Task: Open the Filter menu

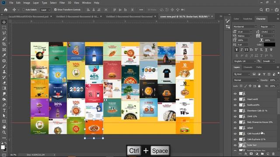Action: point(62,3)
